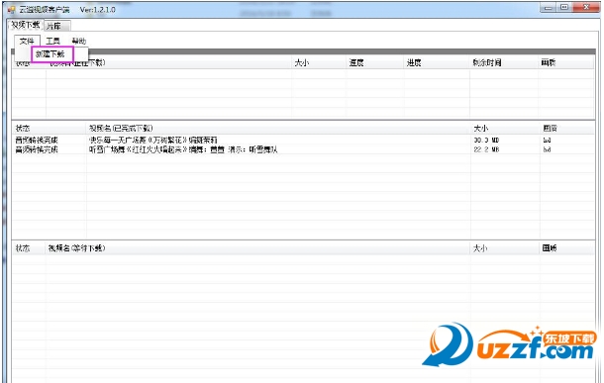Open the 工具 menu
The height and width of the screenshot is (383, 604).
(52, 41)
